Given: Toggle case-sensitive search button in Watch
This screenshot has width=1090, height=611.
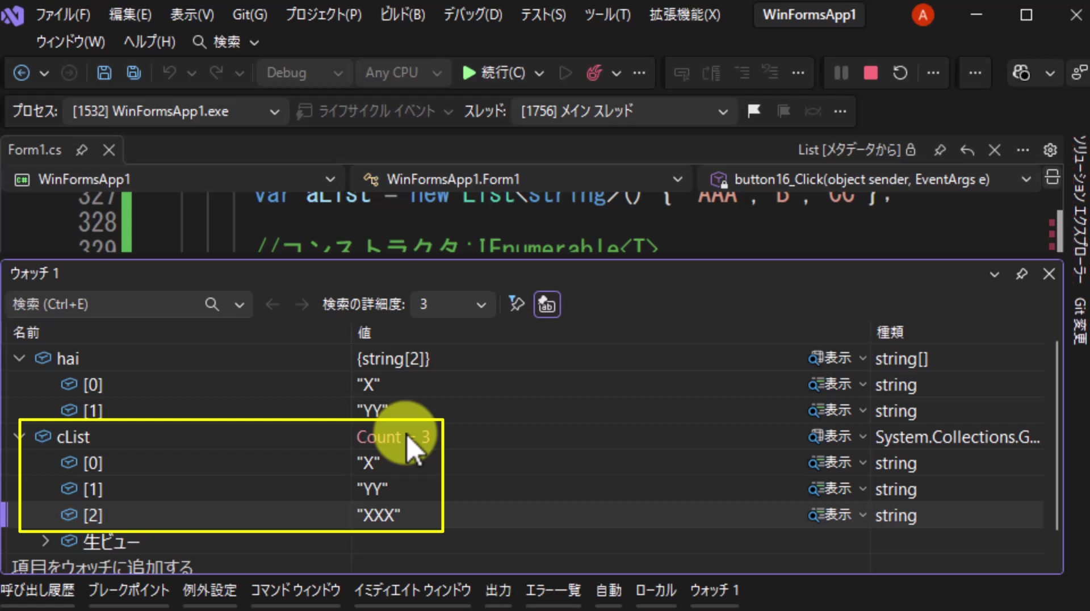Looking at the screenshot, I should point(547,304).
